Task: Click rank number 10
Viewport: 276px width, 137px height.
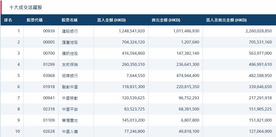Action: point(17,131)
